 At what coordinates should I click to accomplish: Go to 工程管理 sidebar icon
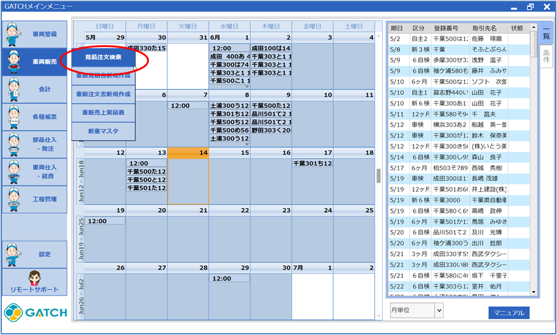click(34, 199)
